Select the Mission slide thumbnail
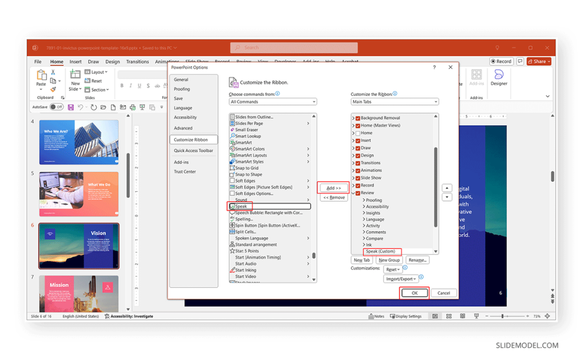This screenshot has height=360, width=582. [x=78, y=292]
